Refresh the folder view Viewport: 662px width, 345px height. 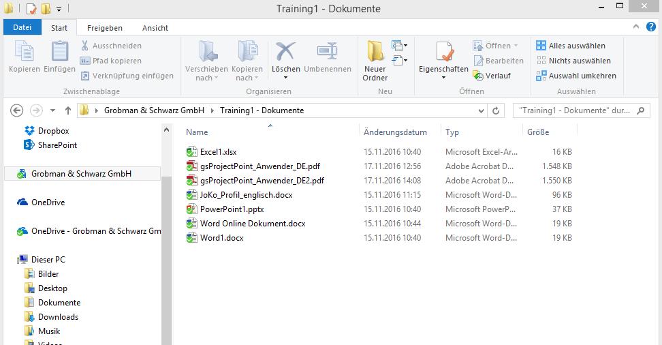(x=496, y=110)
